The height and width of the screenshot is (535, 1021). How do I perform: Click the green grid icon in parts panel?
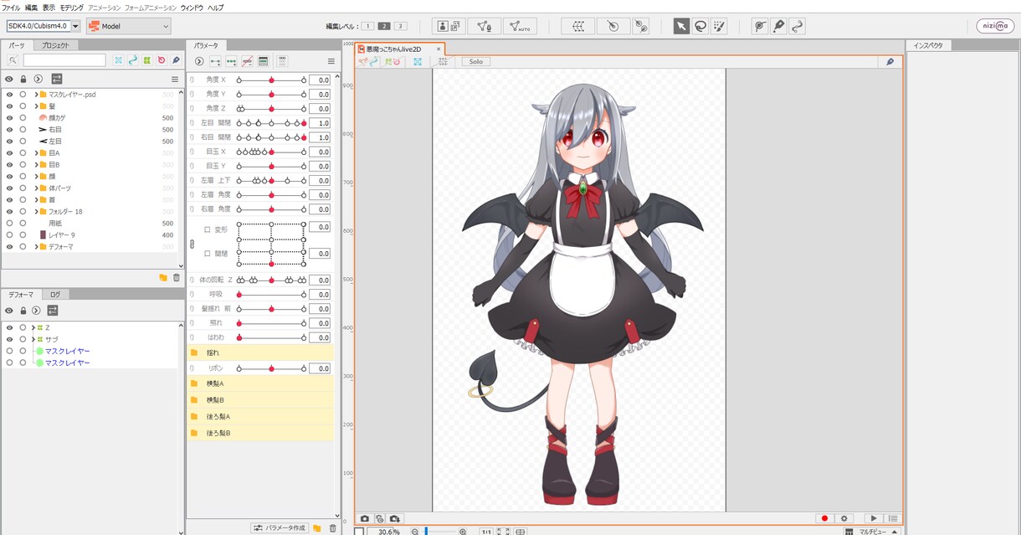point(146,60)
